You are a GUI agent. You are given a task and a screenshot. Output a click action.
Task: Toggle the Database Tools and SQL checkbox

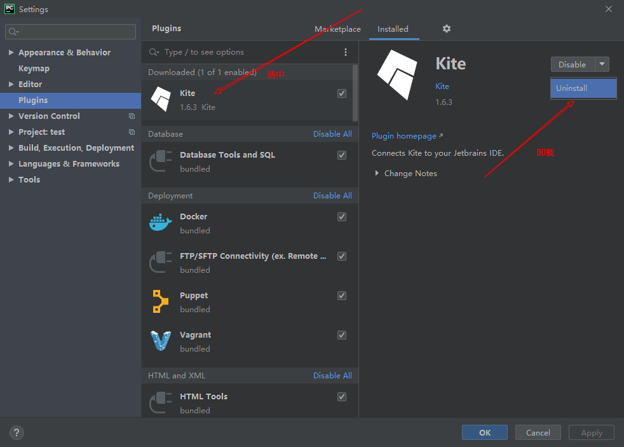342,155
